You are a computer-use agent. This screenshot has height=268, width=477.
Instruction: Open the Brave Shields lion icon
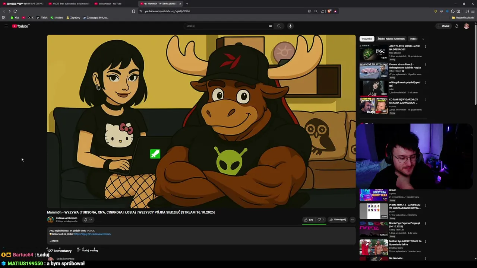coord(329,11)
